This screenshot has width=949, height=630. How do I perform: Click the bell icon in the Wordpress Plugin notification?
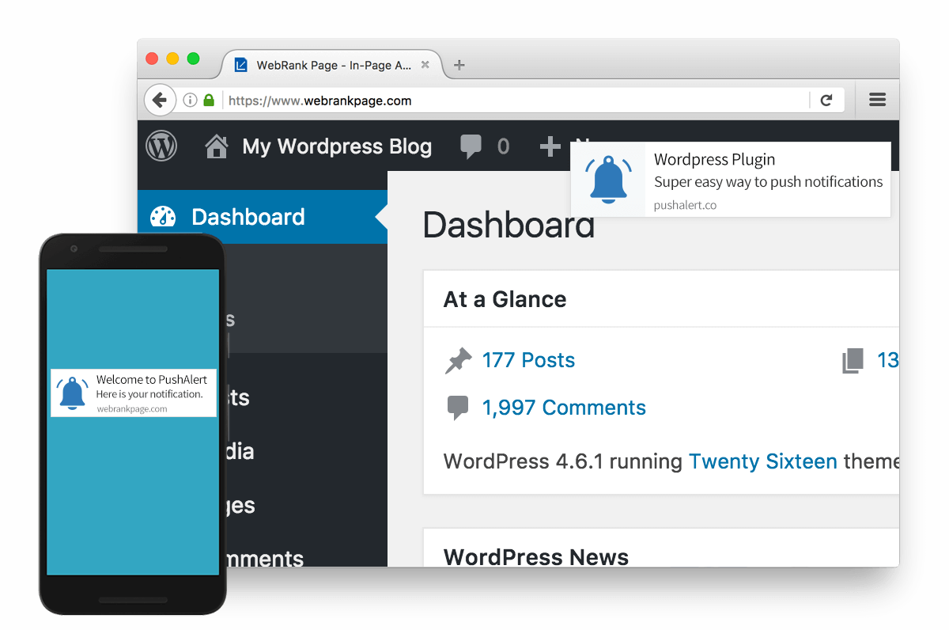tap(608, 179)
